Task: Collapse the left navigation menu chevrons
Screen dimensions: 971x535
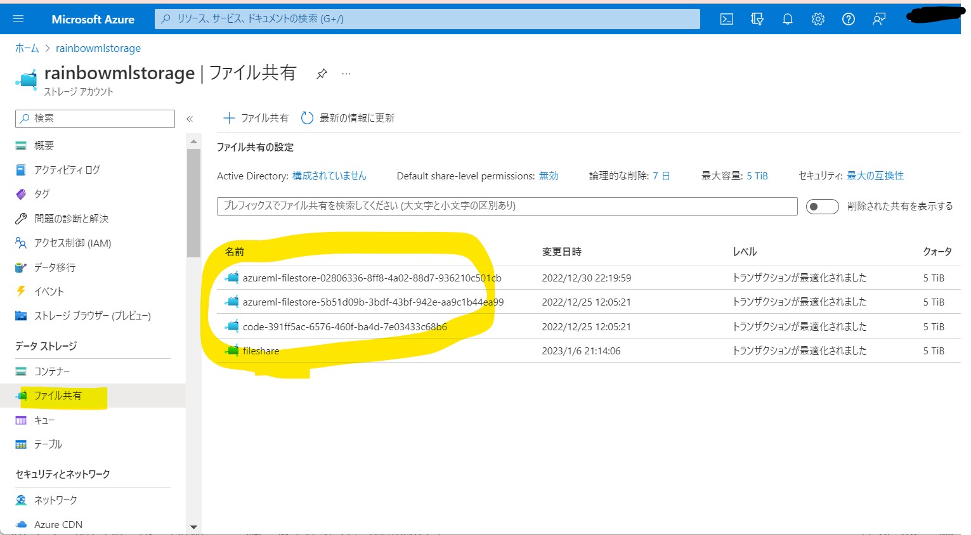Action: pos(190,119)
